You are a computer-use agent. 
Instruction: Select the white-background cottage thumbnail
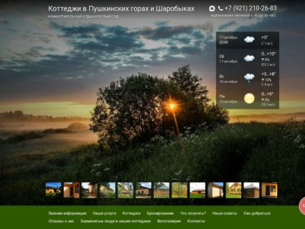(x=197, y=190)
